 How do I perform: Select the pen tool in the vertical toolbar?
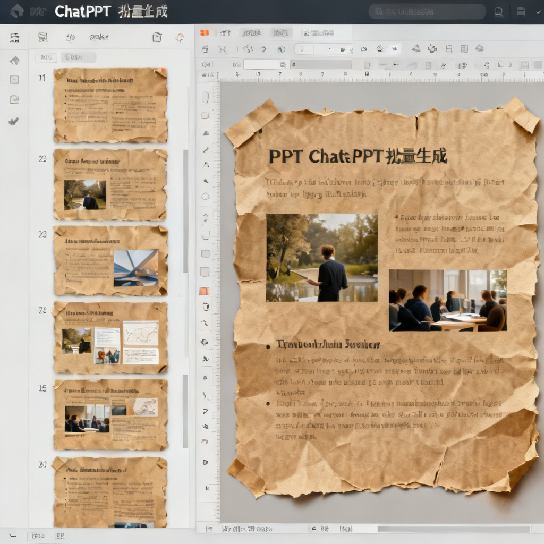coord(206,149)
